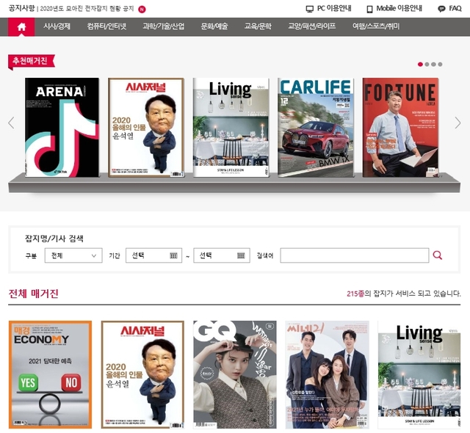Show previous magazines with the left carousel arrow

(11, 123)
